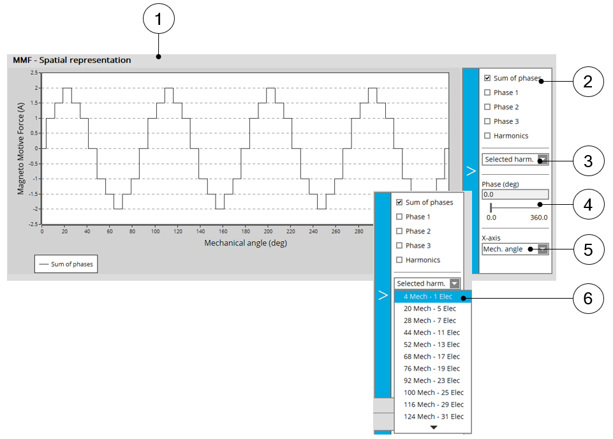
Task: Pick the 52 Mech - 13 Elec entry
Action: (431, 345)
